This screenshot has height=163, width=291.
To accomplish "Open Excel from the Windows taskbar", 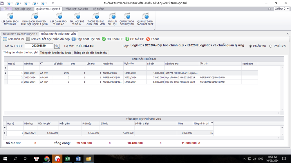I will click(x=68, y=159).
